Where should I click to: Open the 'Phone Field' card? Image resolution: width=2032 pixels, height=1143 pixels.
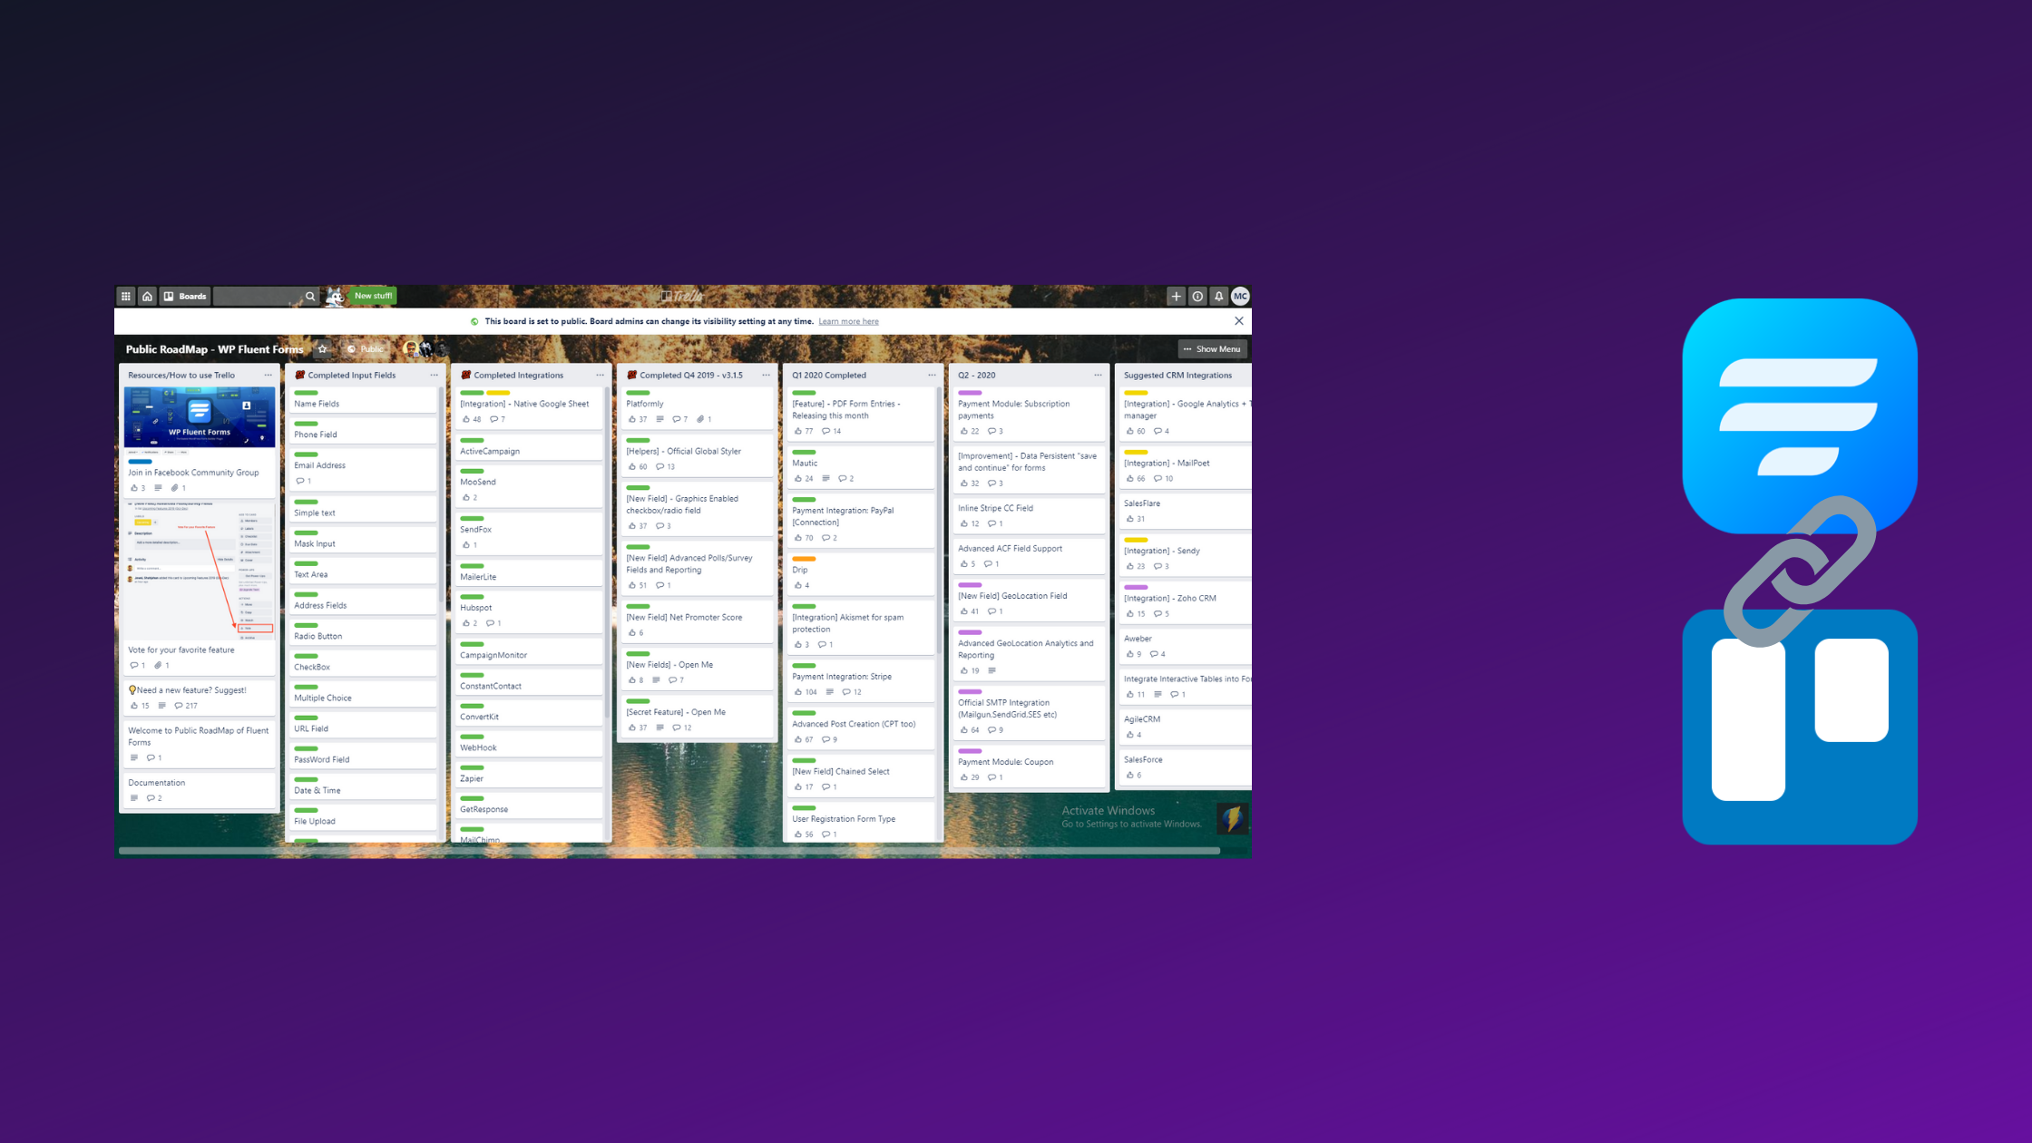[363, 431]
